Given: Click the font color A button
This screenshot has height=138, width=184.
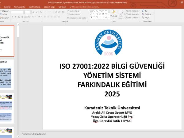Looking at the screenshot, I should [x=39, y=17].
